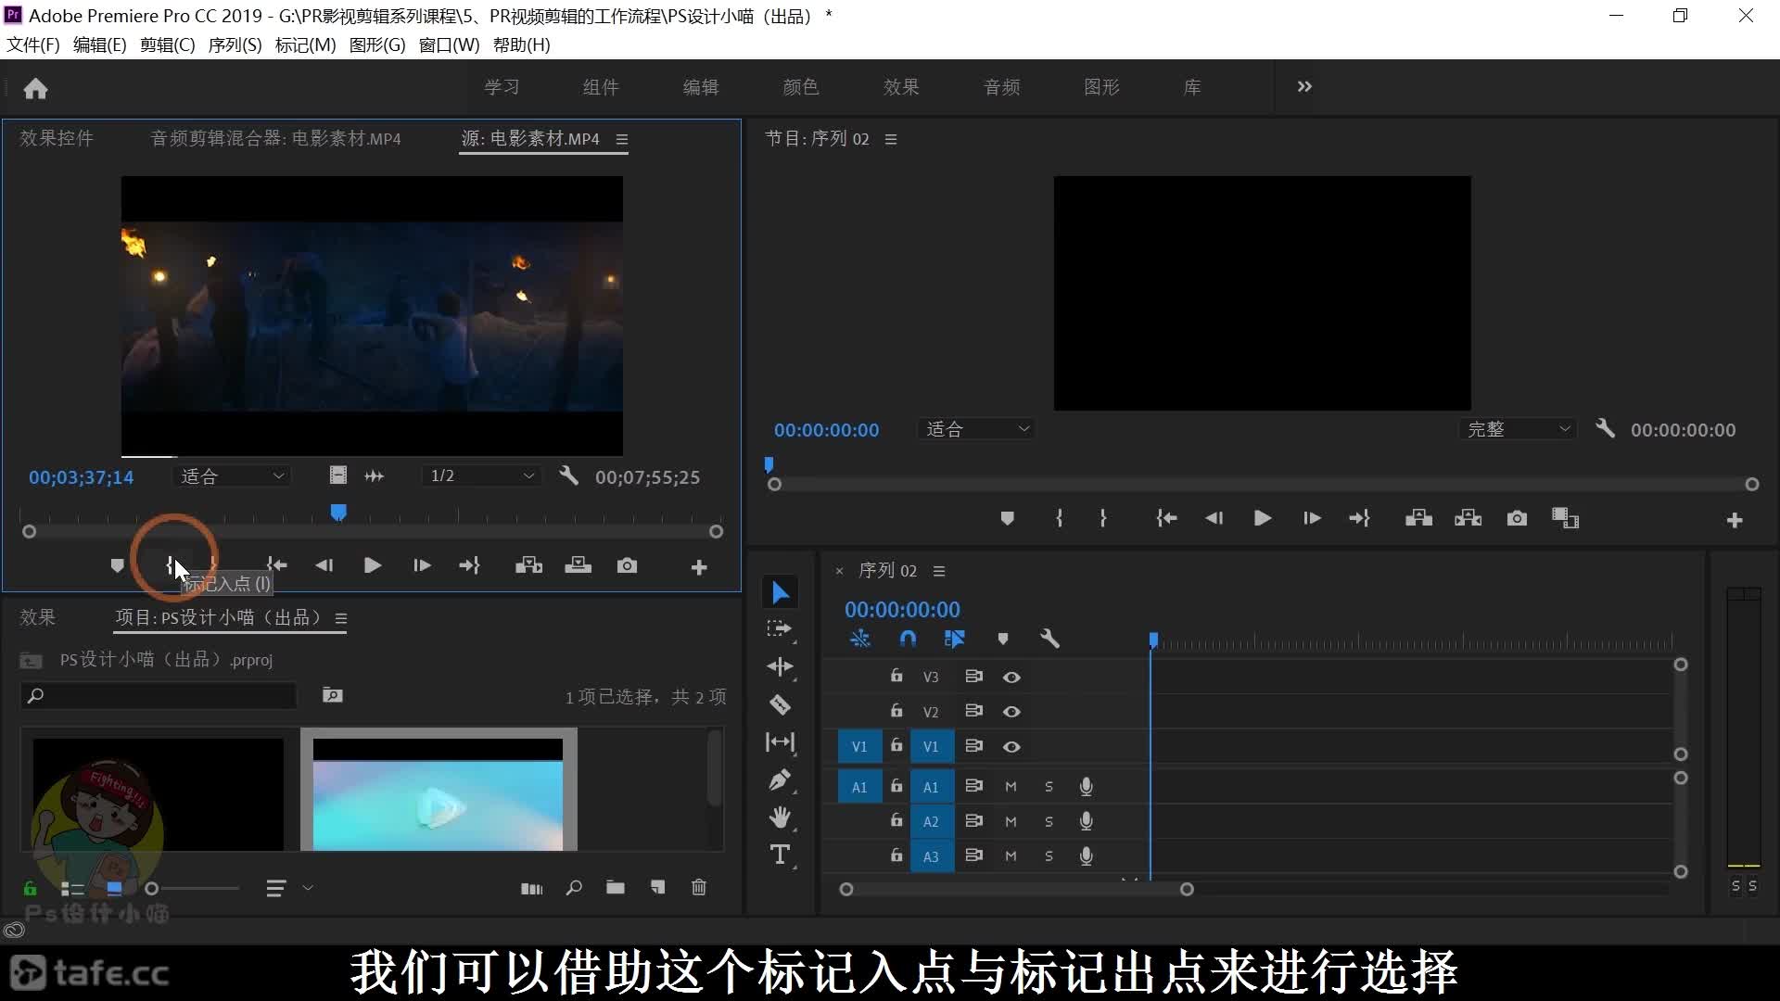
Task: Go to In point in source monitor
Action: point(276,565)
